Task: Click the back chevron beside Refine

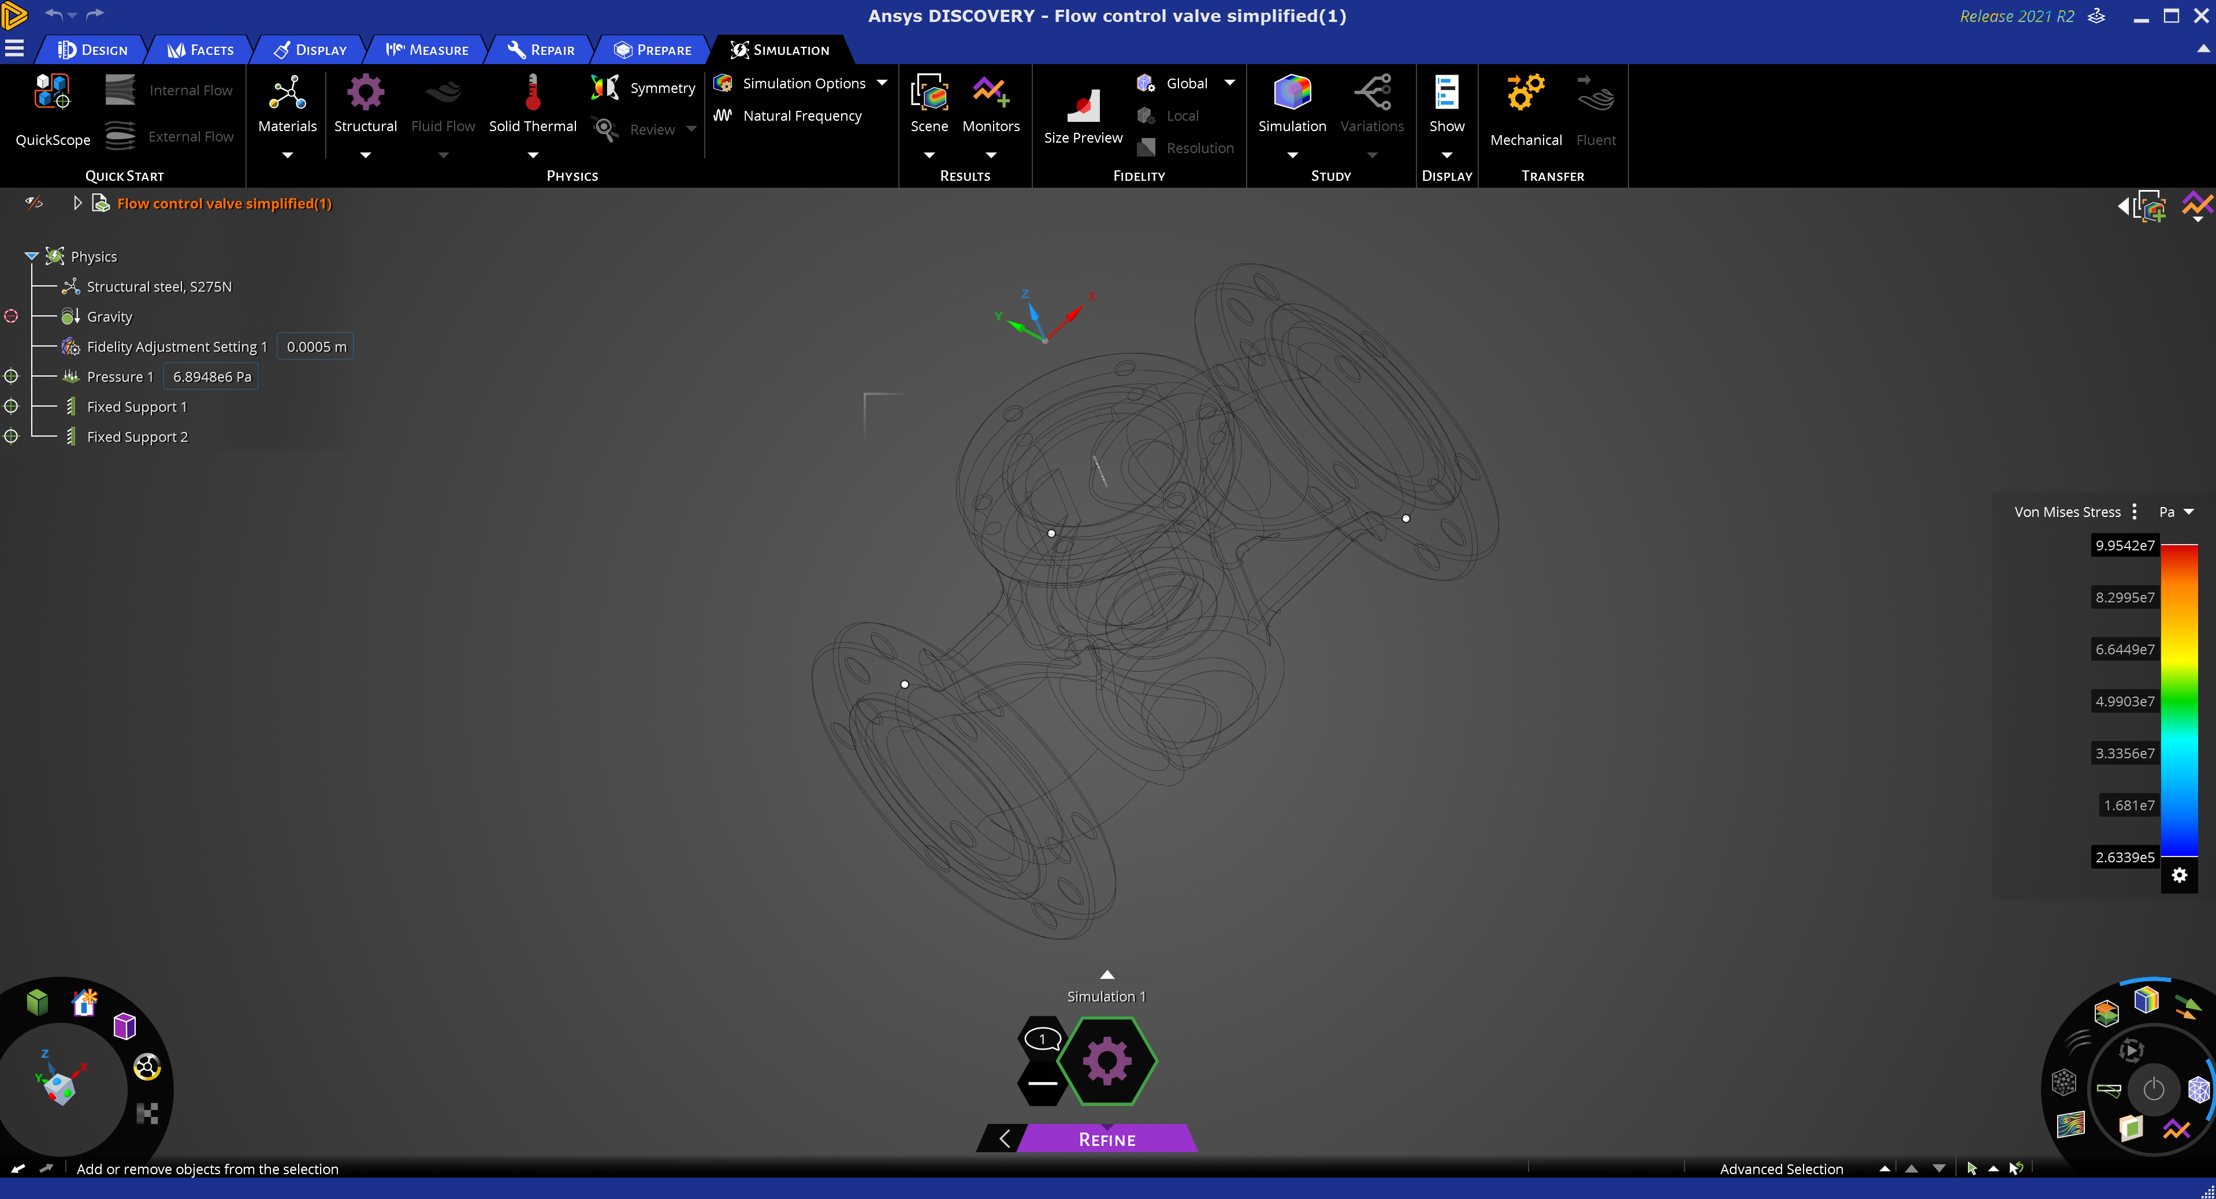Action: [x=1004, y=1139]
